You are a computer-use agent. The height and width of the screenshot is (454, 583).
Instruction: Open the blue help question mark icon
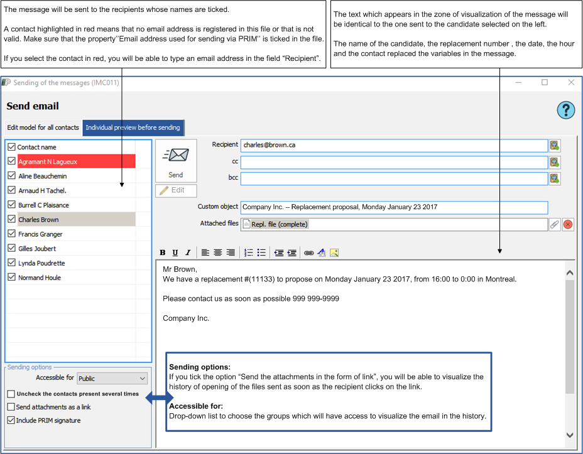point(566,111)
